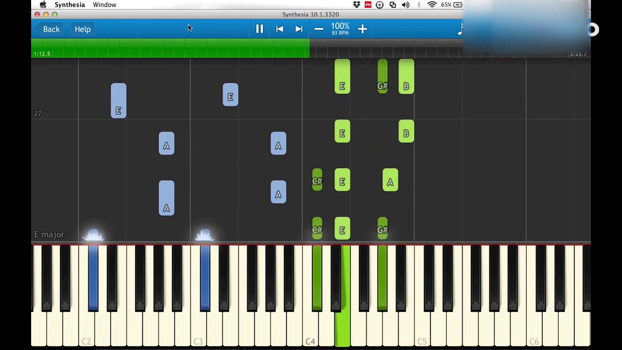Screen dimensions: 622x350
Task: Click the lit green G# black key
Action: (x=382, y=277)
